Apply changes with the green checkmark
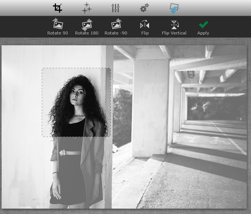The height and width of the screenshot is (214, 251). click(x=203, y=28)
